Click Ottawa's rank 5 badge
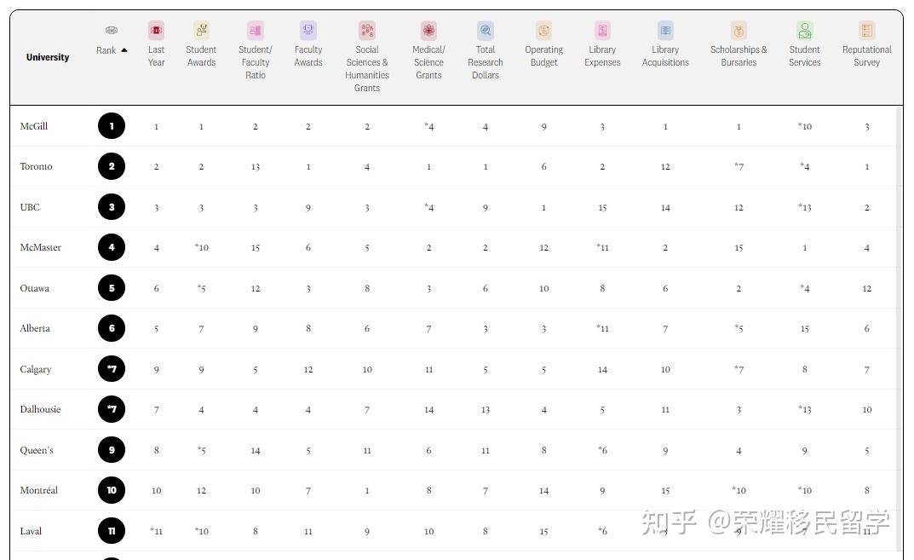Screen dimensions: 914x560 pyautogui.click(x=112, y=288)
